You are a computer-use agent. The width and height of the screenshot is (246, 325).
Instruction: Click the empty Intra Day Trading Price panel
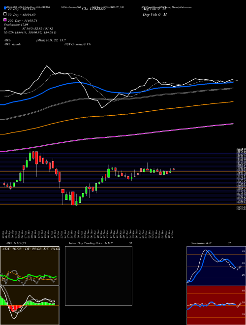click(98, 276)
